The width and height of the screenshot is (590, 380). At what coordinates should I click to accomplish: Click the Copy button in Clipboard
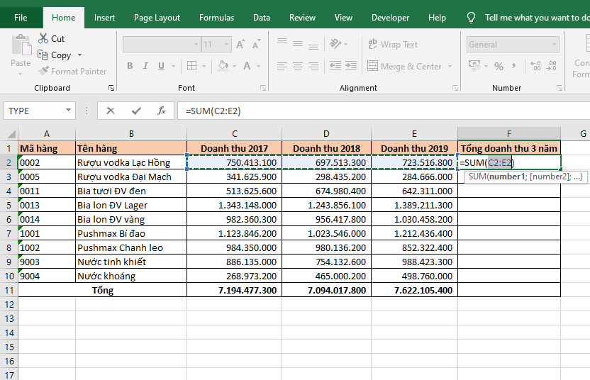(x=55, y=55)
